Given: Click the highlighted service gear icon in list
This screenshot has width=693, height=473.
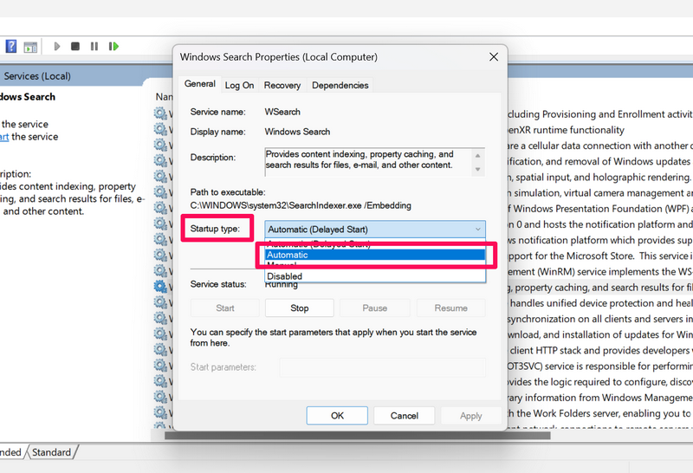Looking at the screenshot, I should coord(160,286).
